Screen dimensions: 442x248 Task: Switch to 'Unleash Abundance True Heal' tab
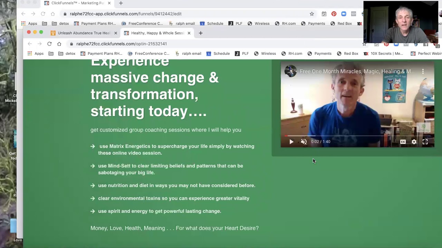pyautogui.click(x=84, y=33)
